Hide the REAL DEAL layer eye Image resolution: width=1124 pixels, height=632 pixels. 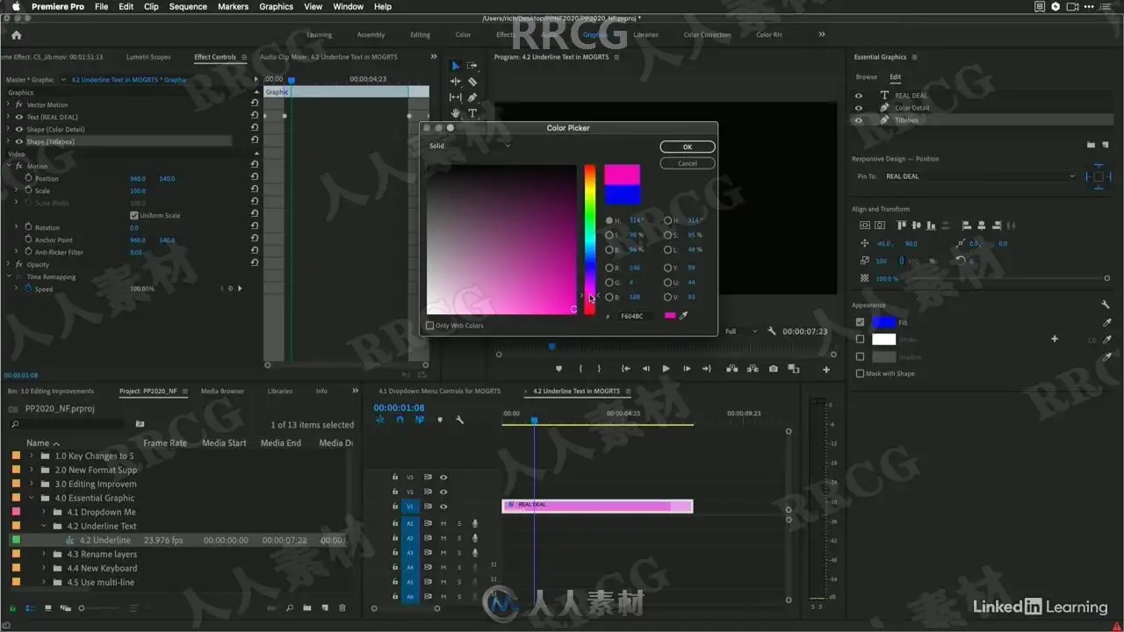[x=859, y=96]
